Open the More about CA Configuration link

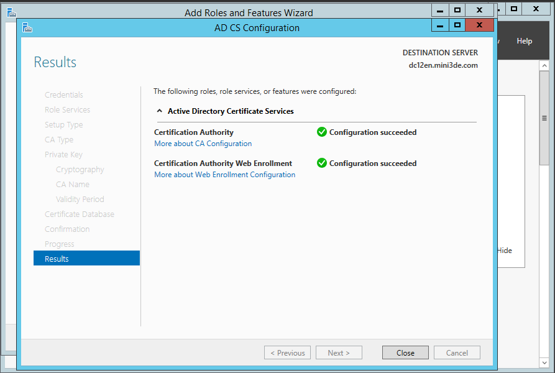click(203, 144)
